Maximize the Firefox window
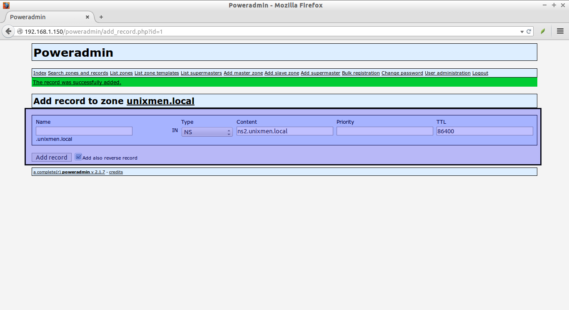This screenshot has height=310, width=569. 554,5
